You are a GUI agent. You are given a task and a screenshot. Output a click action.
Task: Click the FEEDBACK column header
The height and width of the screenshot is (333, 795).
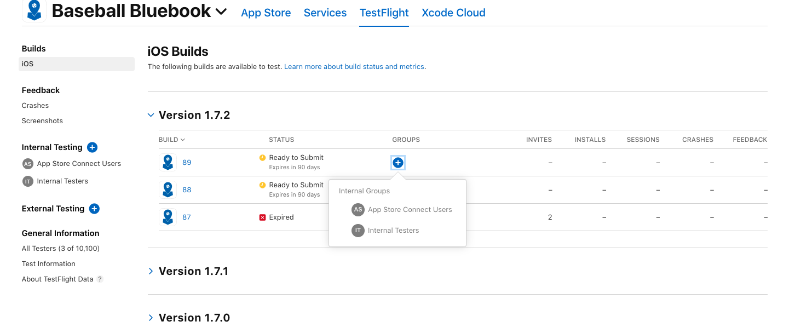click(750, 140)
